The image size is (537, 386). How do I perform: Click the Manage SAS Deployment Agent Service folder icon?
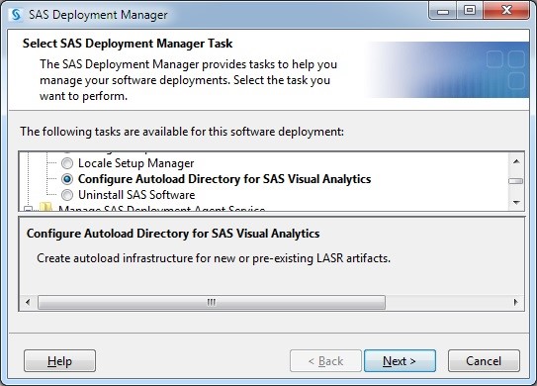pyautogui.click(x=45, y=207)
